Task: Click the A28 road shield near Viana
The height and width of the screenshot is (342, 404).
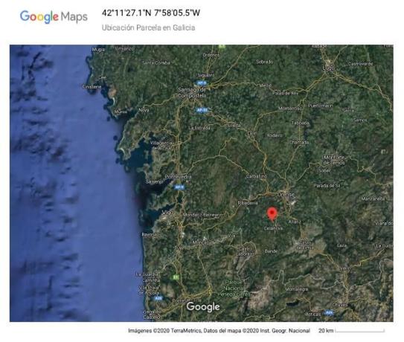Action: tap(158, 298)
